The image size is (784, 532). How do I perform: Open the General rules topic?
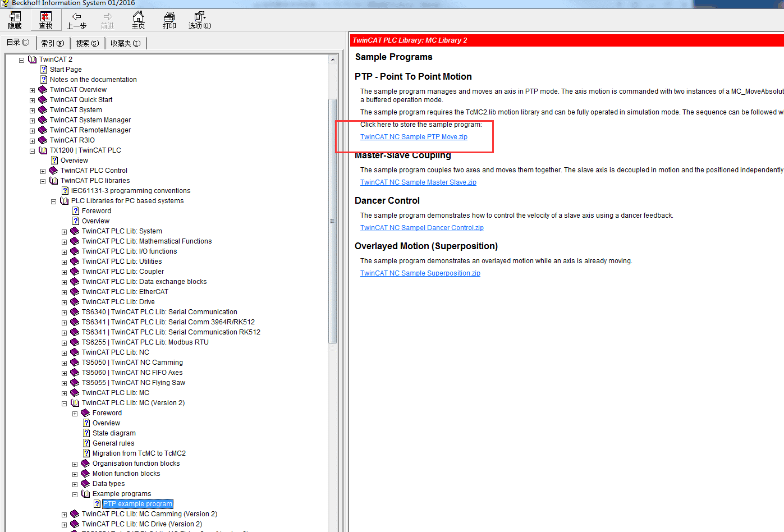113,443
